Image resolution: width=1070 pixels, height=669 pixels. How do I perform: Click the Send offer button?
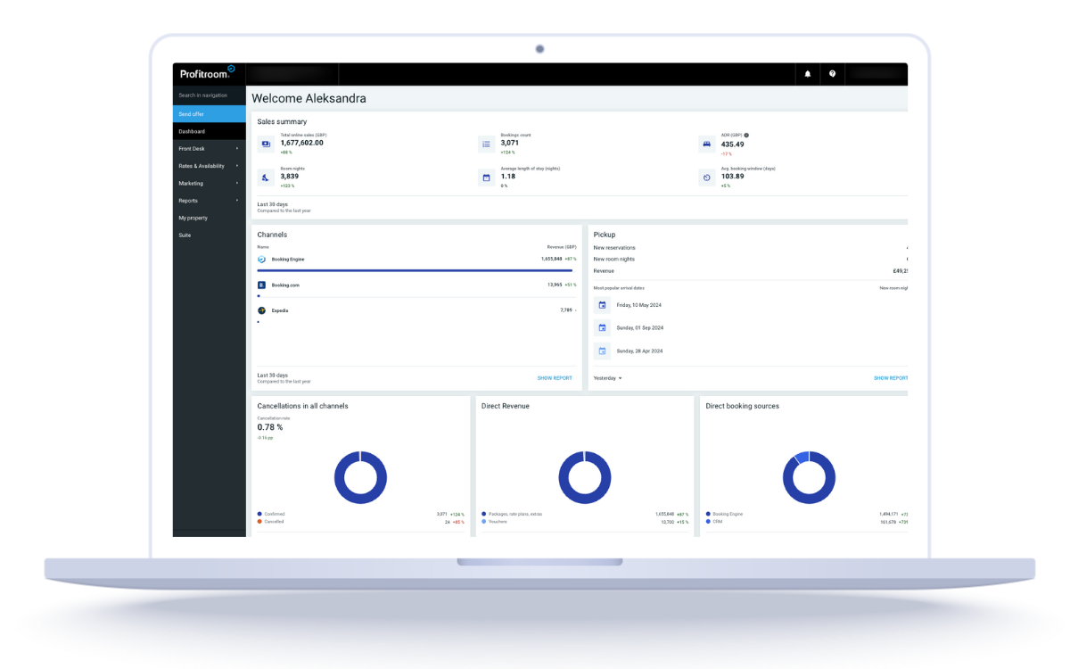pyautogui.click(x=209, y=114)
